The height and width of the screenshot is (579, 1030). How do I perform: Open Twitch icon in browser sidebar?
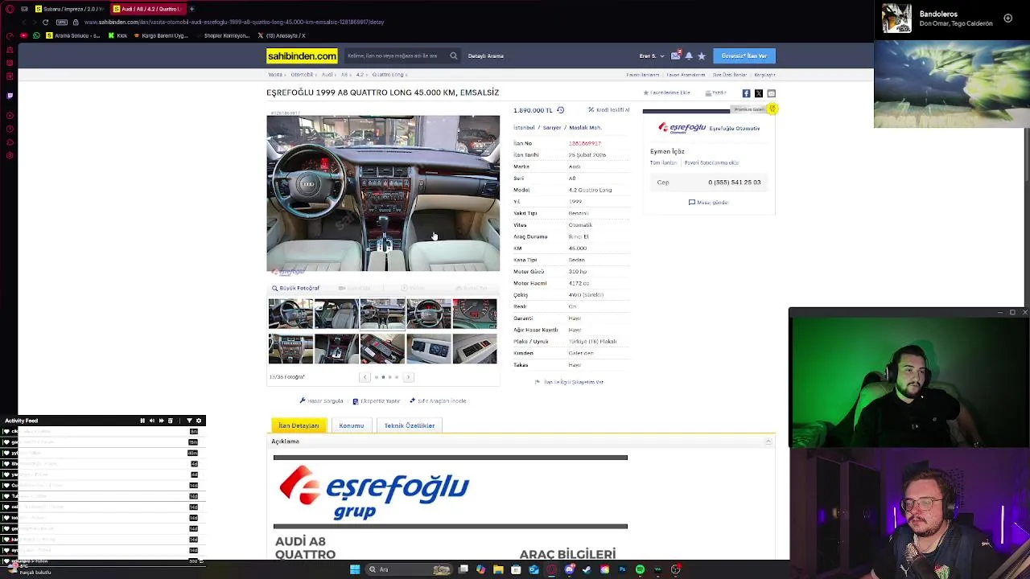pos(10,95)
